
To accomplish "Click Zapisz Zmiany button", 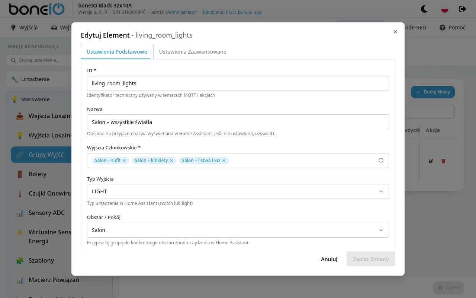I will tap(371, 259).
